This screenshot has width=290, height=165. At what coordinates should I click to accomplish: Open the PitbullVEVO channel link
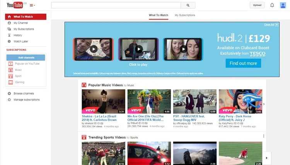[137, 123]
